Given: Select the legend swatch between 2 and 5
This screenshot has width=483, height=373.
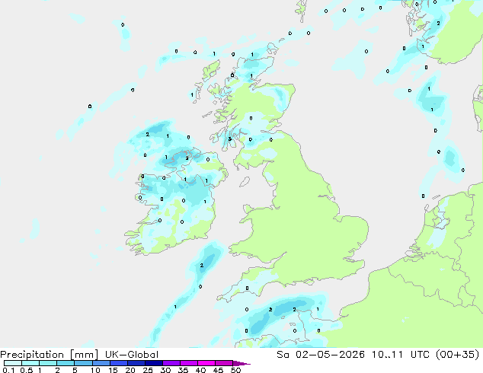Looking at the screenshot, I should click(x=66, y=363).
